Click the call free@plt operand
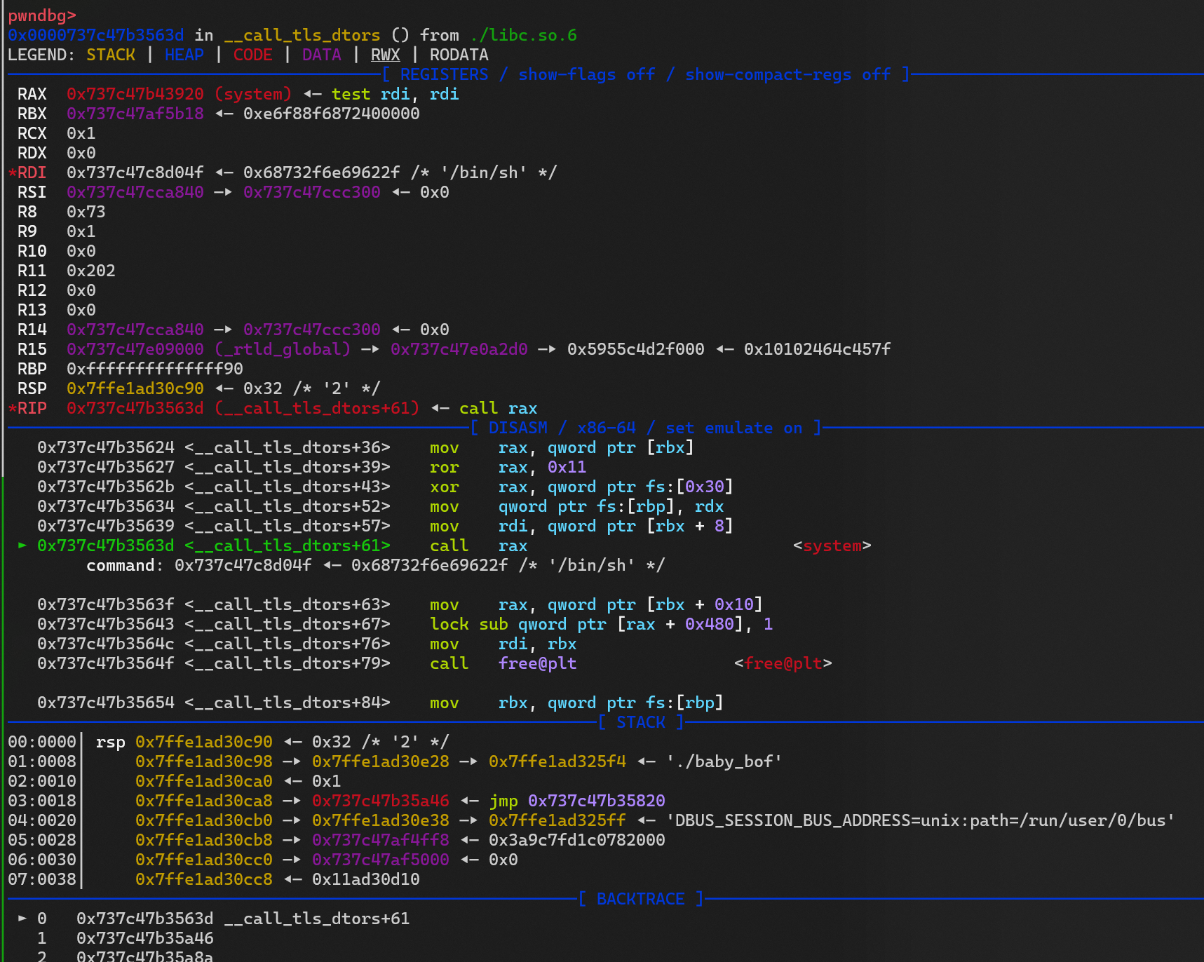The image size is (1204, 962). tap(537, 663)
